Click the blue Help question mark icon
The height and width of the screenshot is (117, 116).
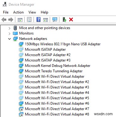pos(39,19)
